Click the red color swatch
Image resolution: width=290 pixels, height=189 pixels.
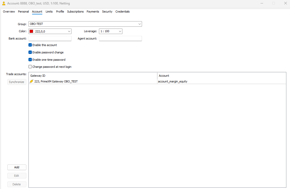[x=31, y=31]
